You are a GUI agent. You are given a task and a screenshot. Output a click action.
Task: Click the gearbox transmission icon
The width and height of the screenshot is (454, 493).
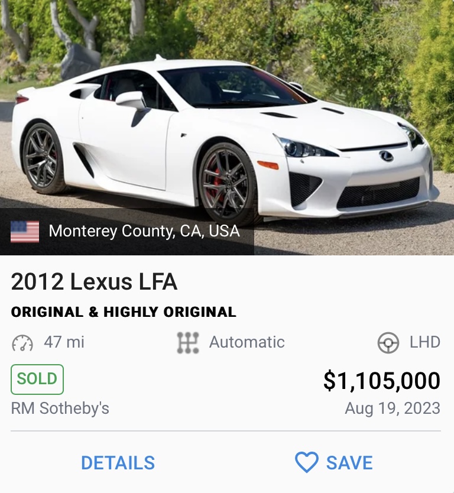pyautogui.click(x=187, y=343)
